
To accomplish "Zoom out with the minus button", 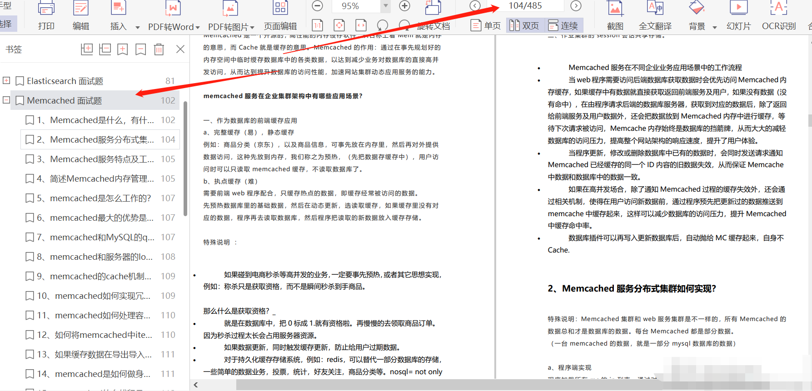I will click(x=318, y=6).
